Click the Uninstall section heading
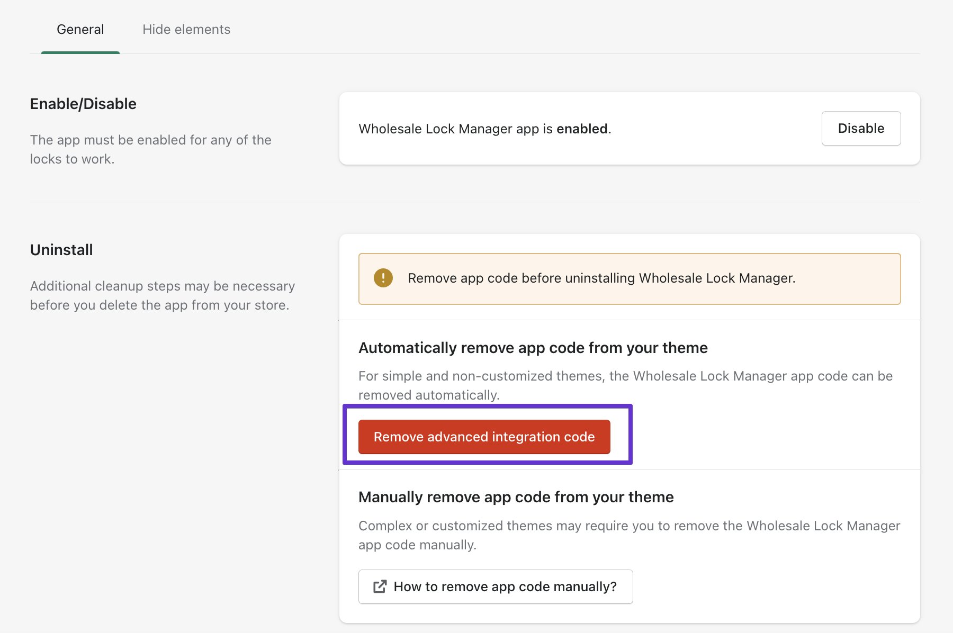This screenshot has height=633, width=953. click(x=61, y=250)
